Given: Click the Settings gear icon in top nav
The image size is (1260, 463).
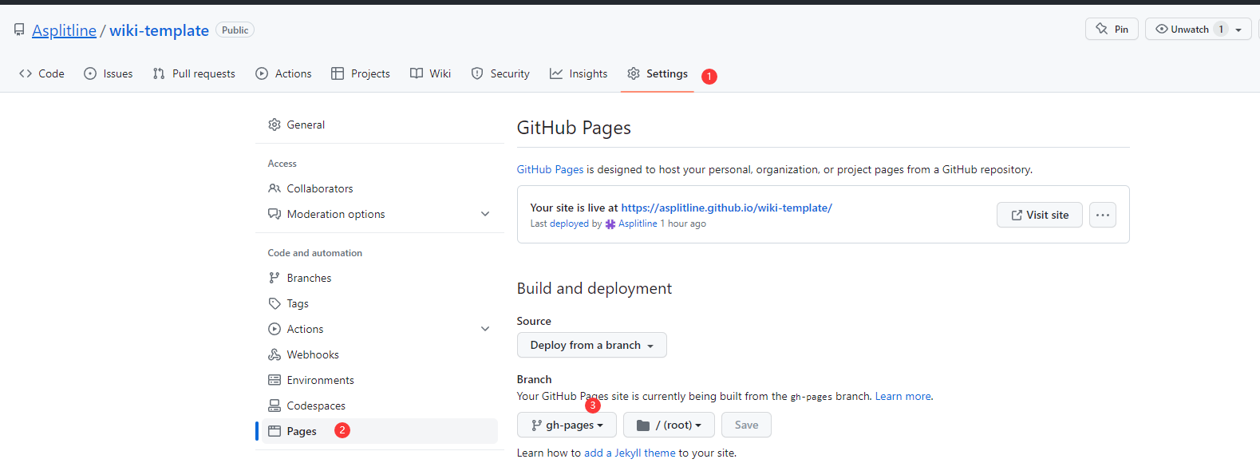Looking at the screenshot, I should tap(634, 73).
